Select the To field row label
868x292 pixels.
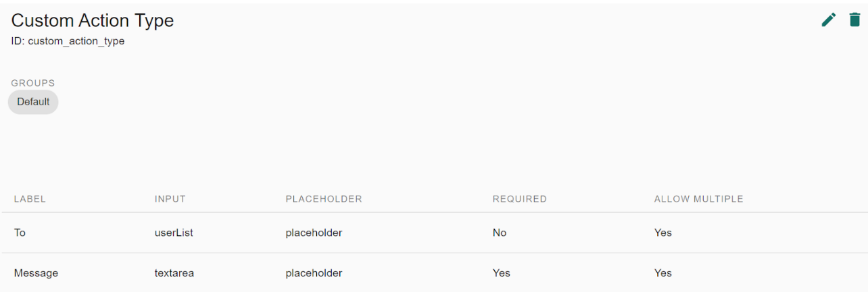pos(20,233)
